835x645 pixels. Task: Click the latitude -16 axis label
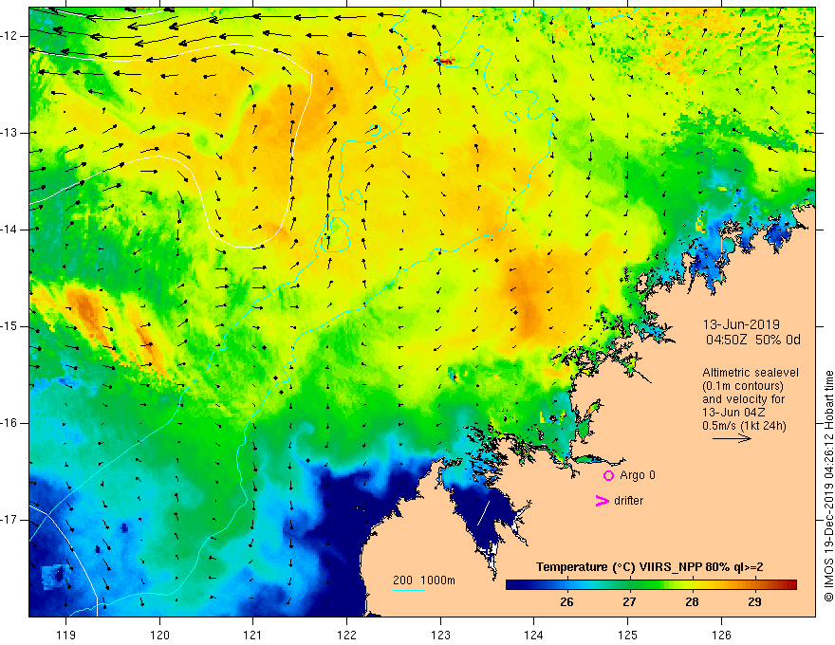coord(10,424)
